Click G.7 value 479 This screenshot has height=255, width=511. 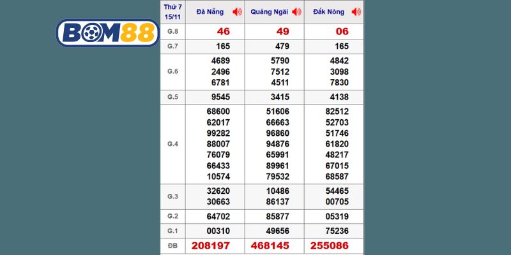[x=282, y=46]
